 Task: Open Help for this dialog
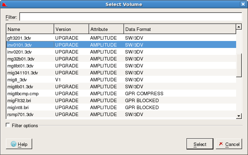pos(19,144)
